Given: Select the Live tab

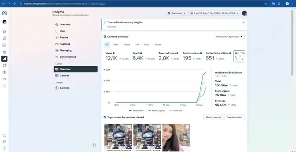Looking at the screenshot, I should [137, 45].
